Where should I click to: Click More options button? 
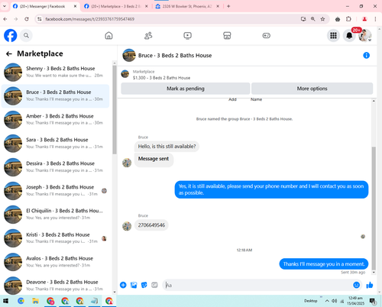(312, 89)
